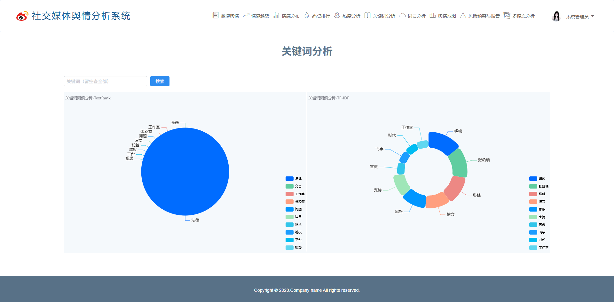Click the 张函瑞 label on the donut chart

[484, 160]
